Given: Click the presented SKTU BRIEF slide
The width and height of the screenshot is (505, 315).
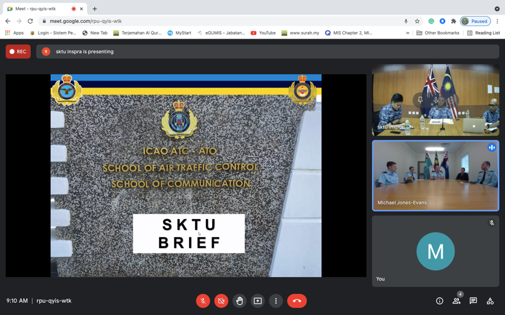Looking at the screenshot, I should coord(186,176).
